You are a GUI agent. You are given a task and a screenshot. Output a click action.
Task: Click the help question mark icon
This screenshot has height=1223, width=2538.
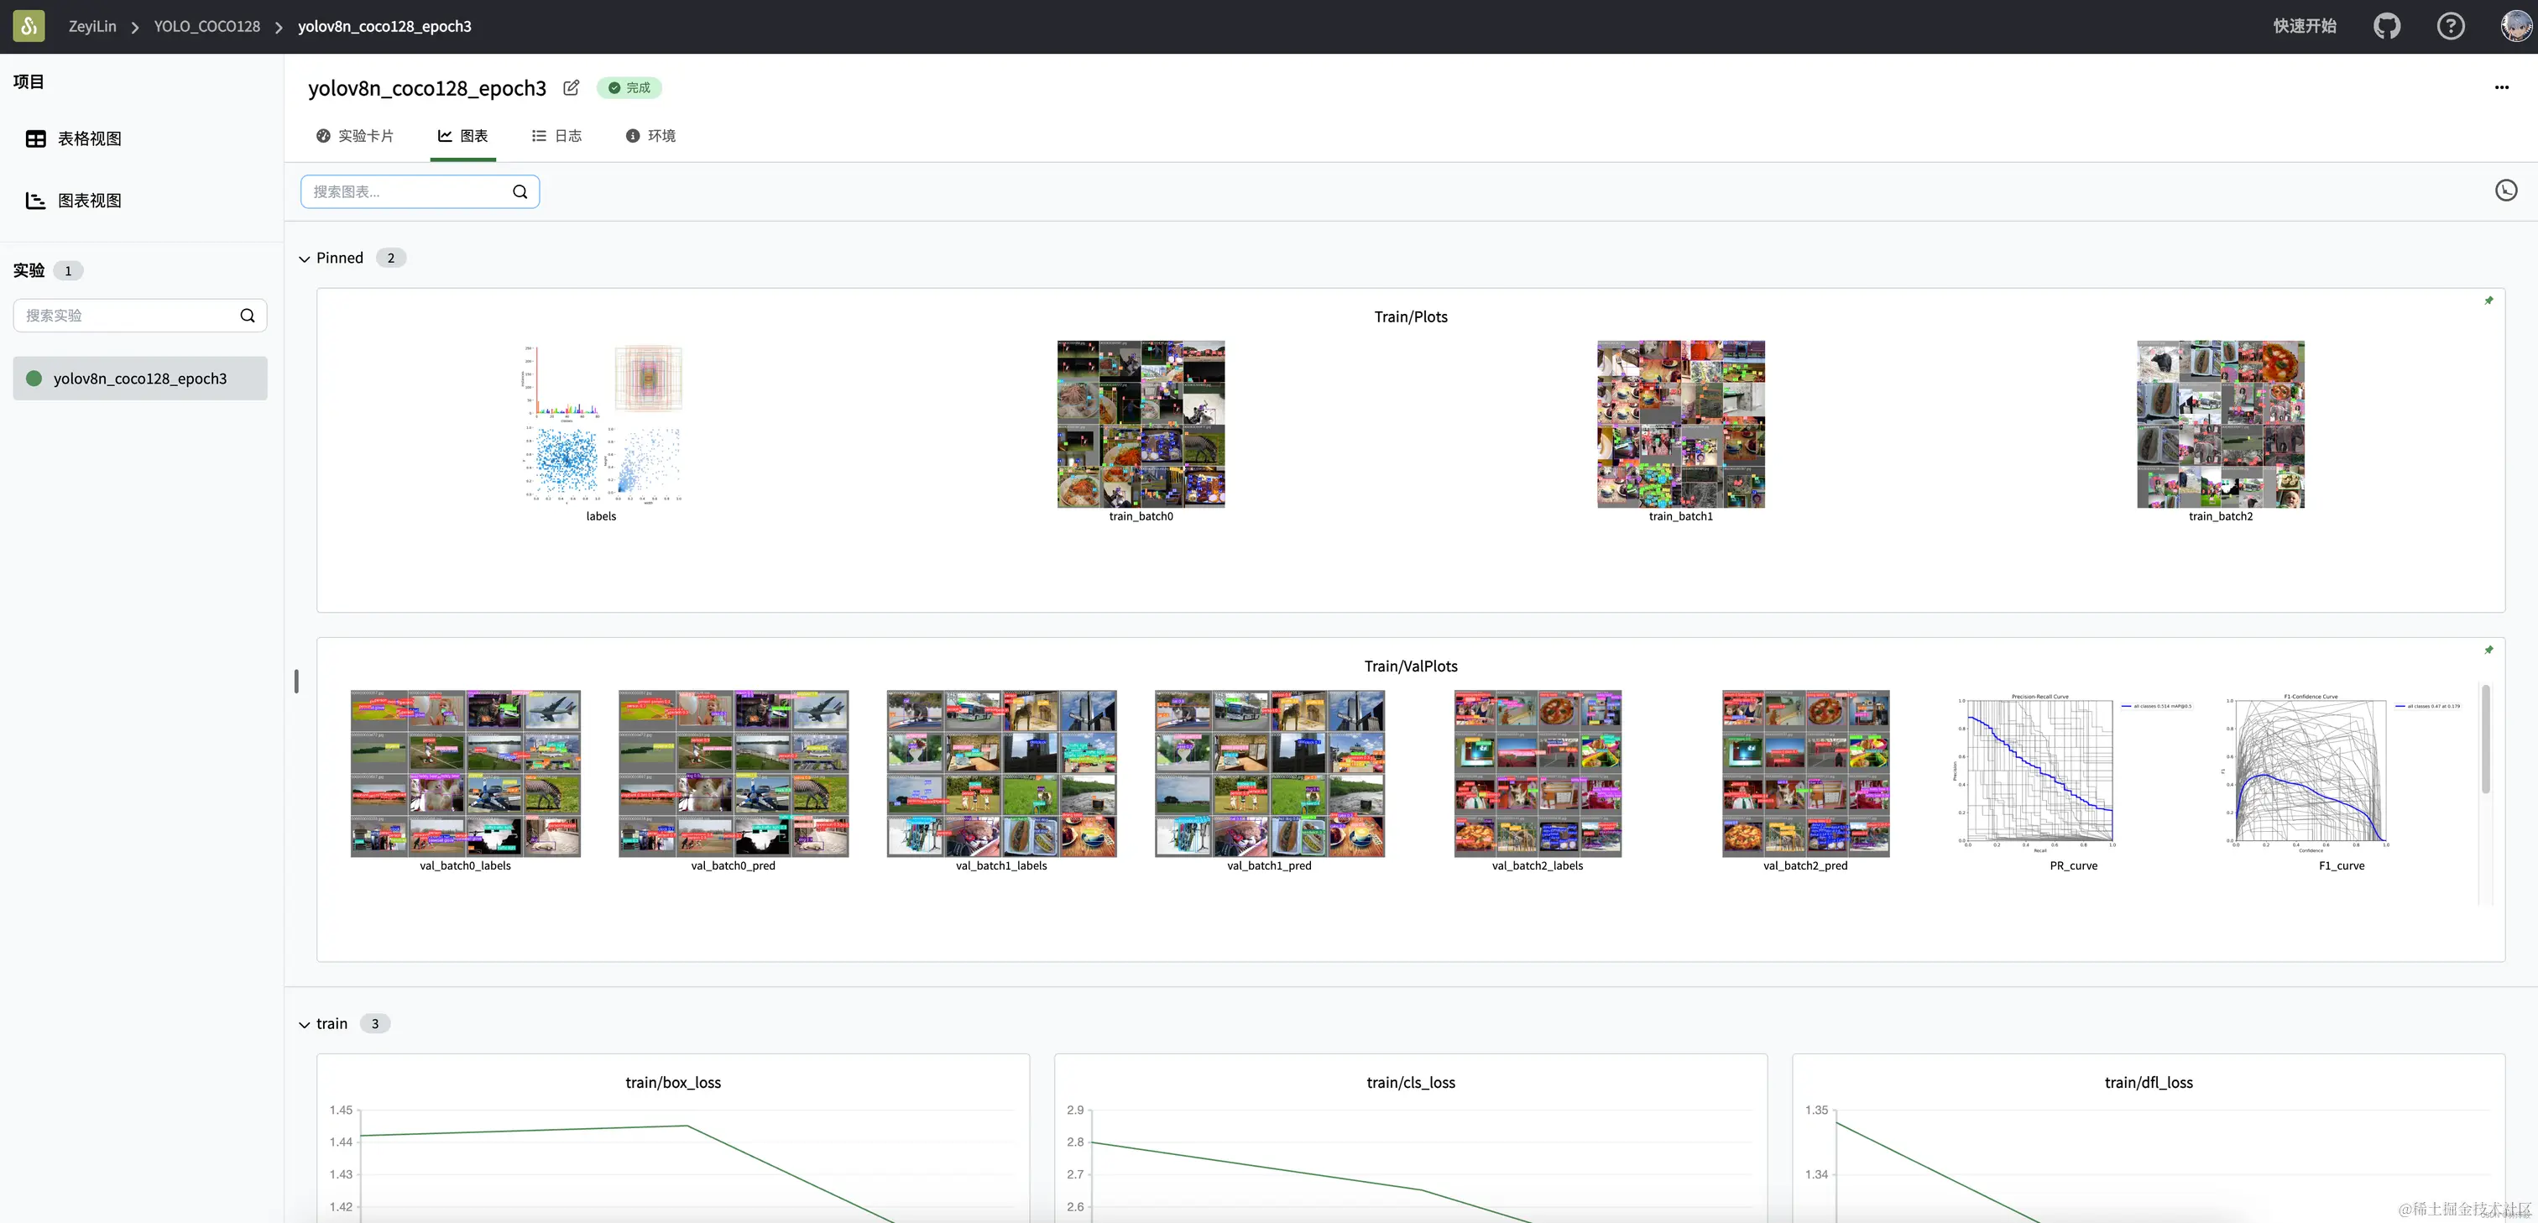click(x=2451, y=26)
